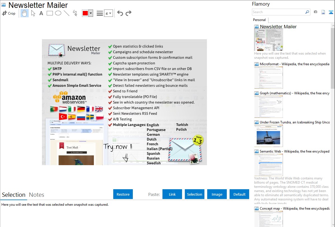Image resolution: width=335 pixels, height=227 pixels.
Task: Click the Newsletter Mailer sidebar entry icon
Action: (x=256, y=27)
